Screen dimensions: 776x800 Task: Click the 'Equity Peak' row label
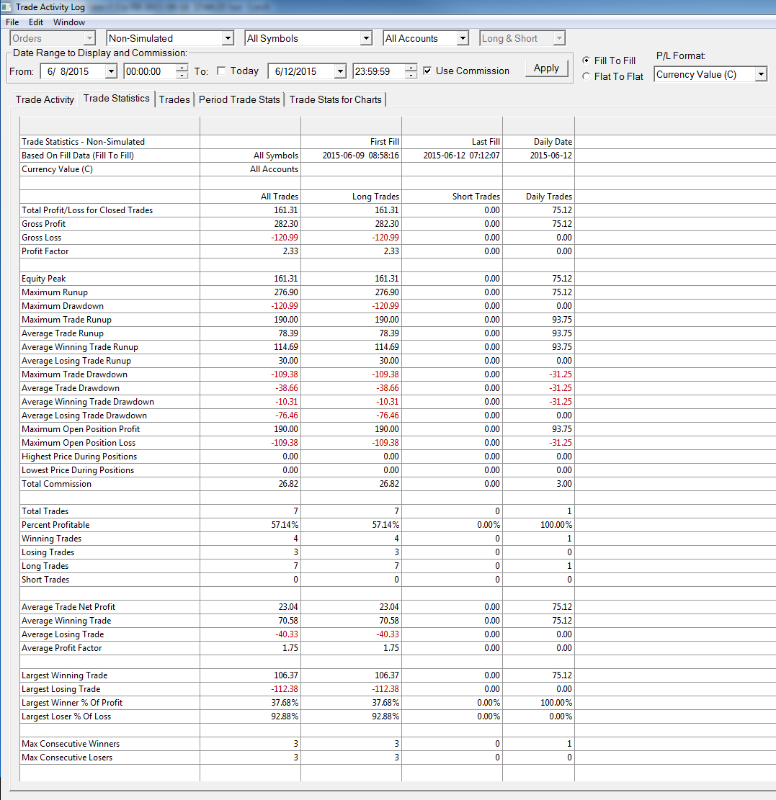coord(43,279)
